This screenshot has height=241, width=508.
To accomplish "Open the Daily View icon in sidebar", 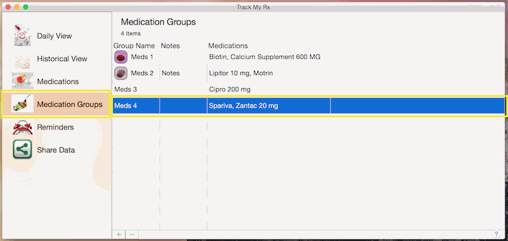I will [x=22, y=36].
